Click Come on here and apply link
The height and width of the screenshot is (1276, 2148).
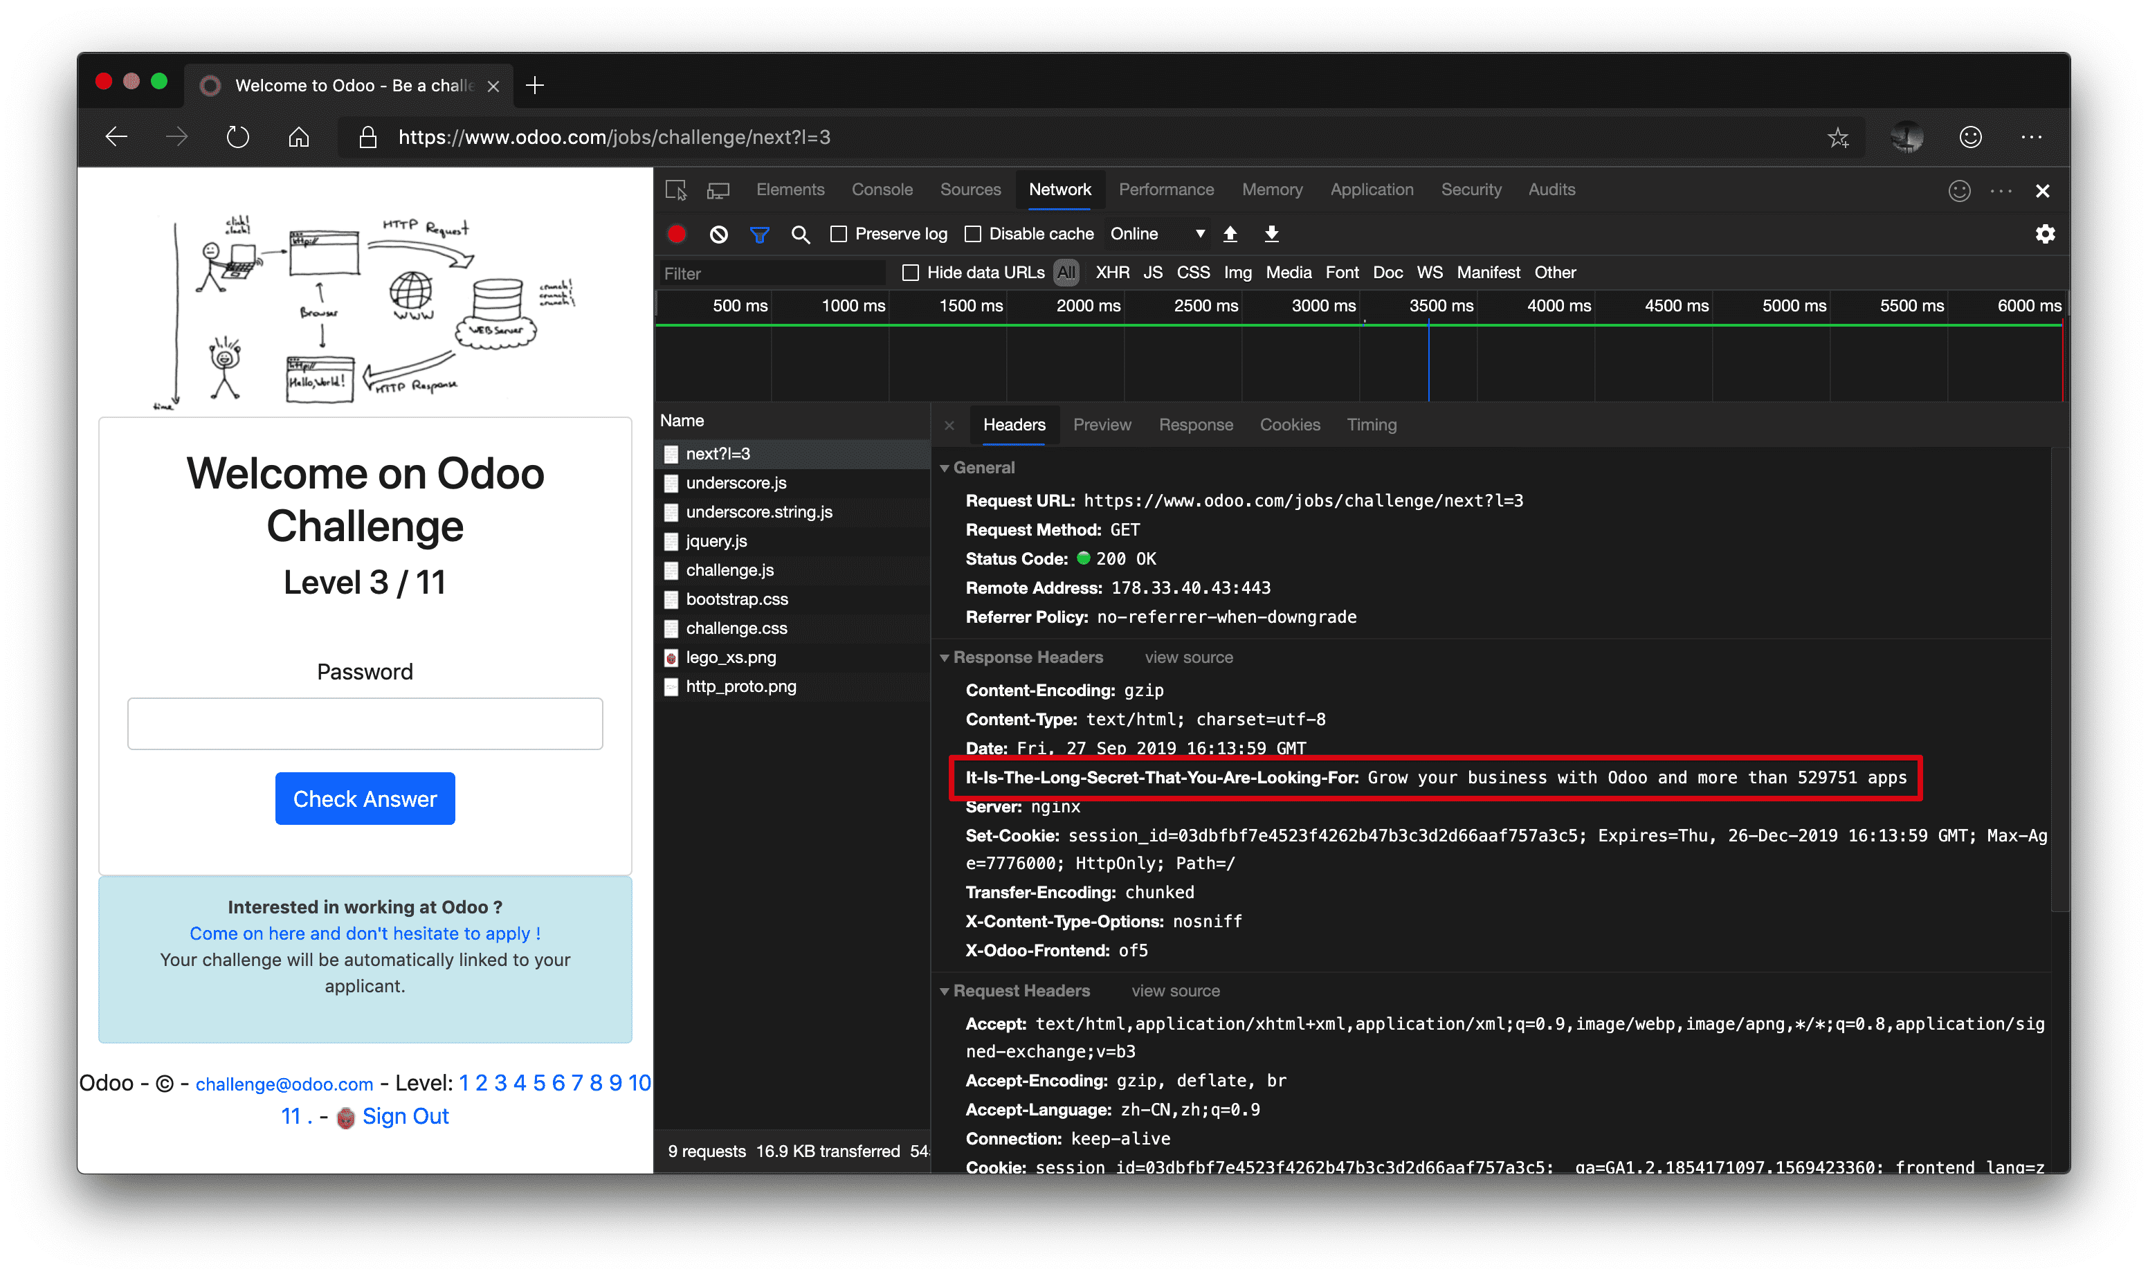[x=365, y=933]
